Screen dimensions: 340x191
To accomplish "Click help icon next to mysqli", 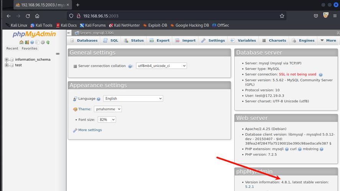I will tap(287, 149).
